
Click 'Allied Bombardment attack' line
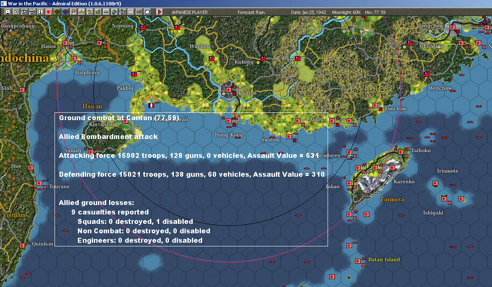[x=108, y=137]
